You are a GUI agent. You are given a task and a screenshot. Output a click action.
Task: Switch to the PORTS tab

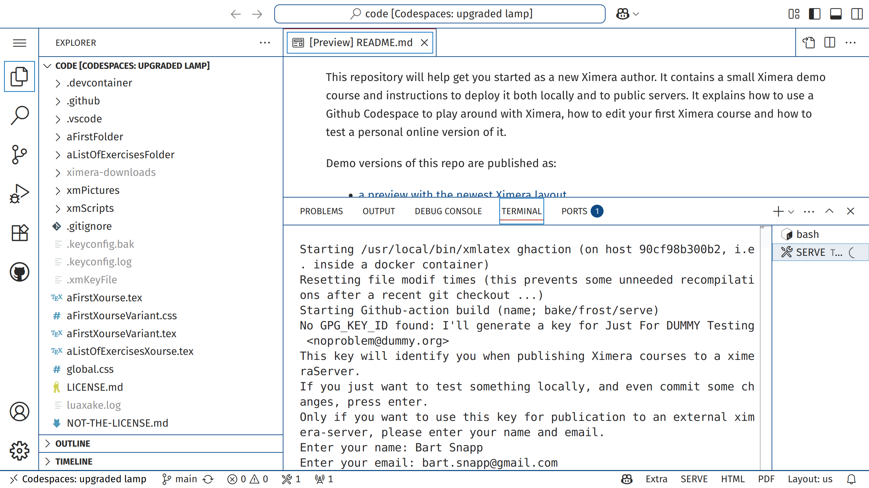point(574,211)
